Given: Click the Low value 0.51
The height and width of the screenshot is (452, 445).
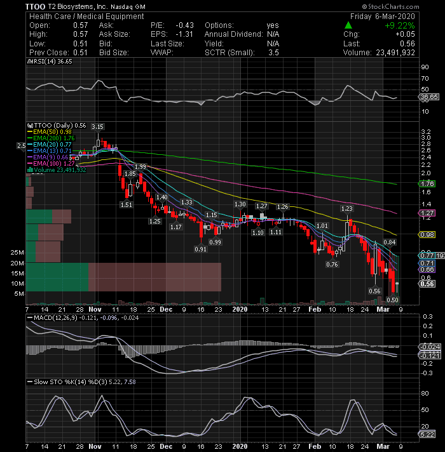Looking at the screenshot, I should [80, 44].
